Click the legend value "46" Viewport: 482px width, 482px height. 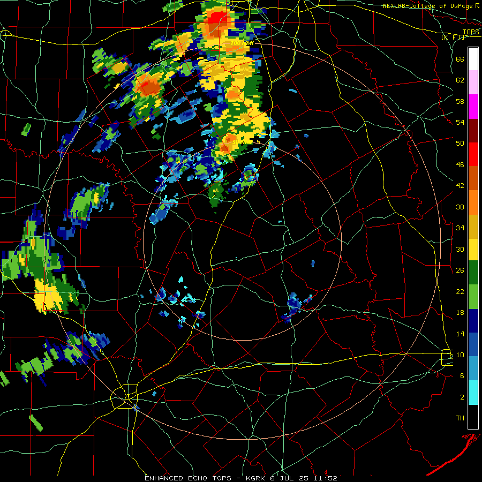[460, 164]
